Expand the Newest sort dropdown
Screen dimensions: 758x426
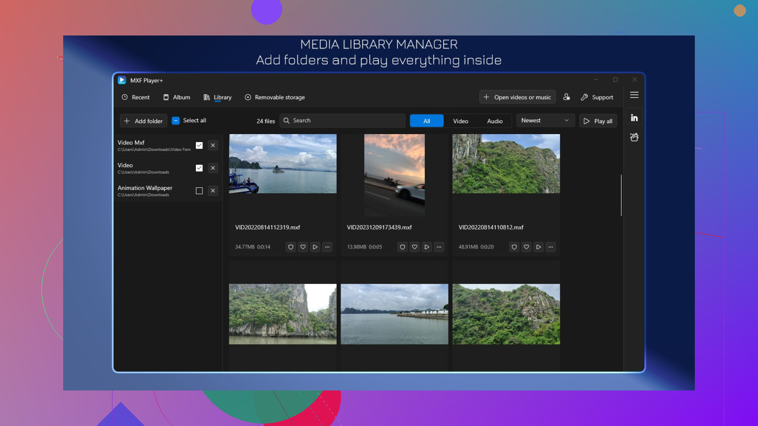click(x=545, y=121)
